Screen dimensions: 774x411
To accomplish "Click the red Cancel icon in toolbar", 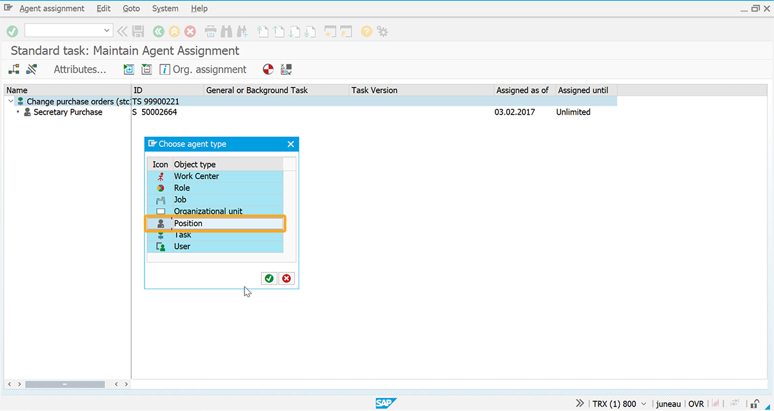I will (190, 31).
